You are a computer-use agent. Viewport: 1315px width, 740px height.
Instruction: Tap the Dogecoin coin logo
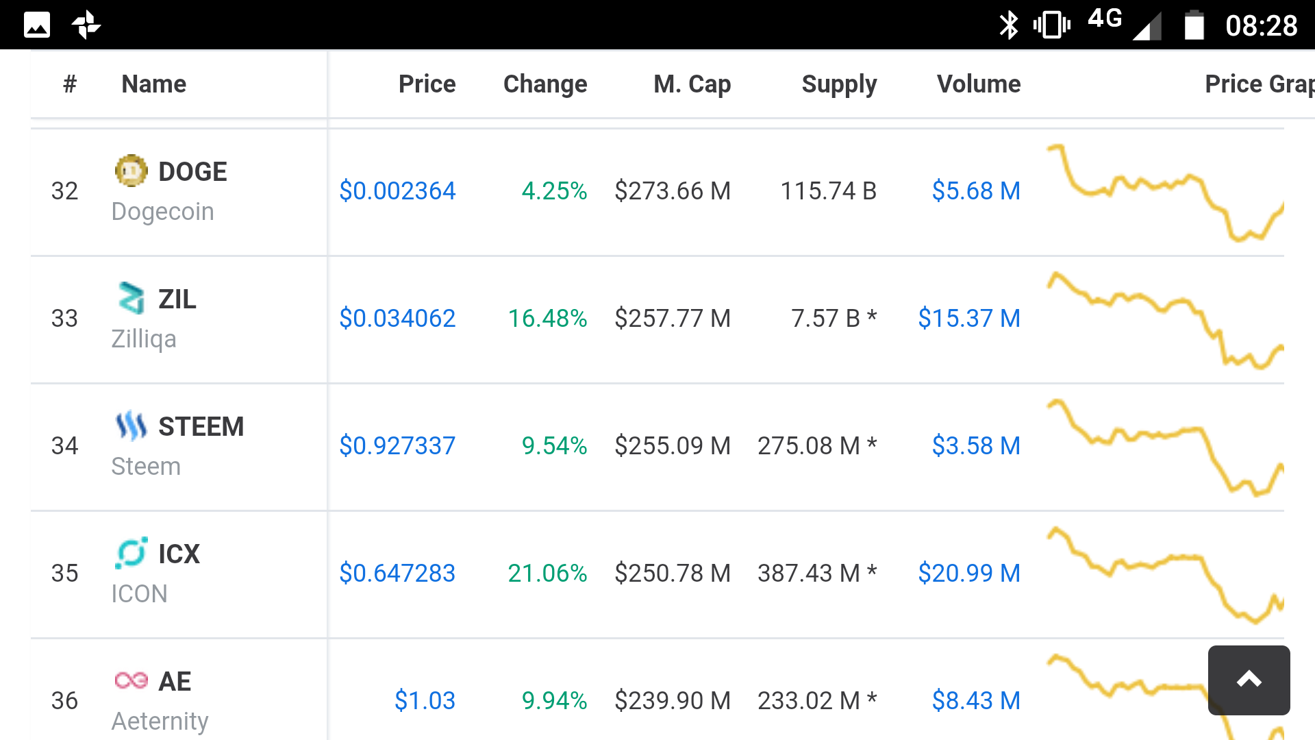point(131,171)
